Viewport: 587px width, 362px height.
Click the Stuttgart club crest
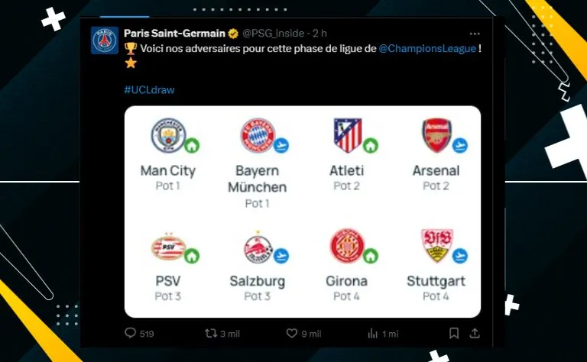click(436, 246)
